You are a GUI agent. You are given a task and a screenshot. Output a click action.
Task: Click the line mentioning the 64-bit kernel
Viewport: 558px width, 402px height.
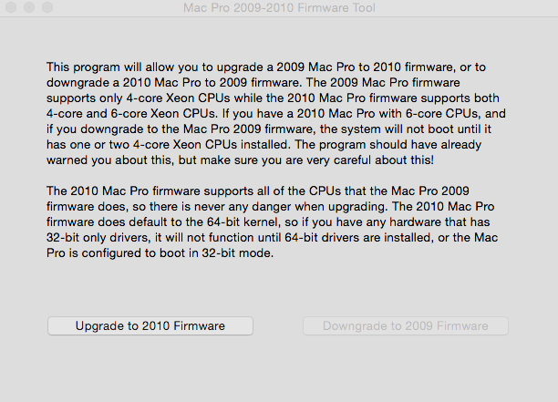(268, 222)
